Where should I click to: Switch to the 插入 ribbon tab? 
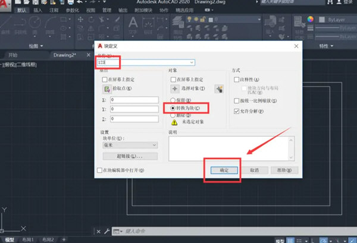(38, 10)
